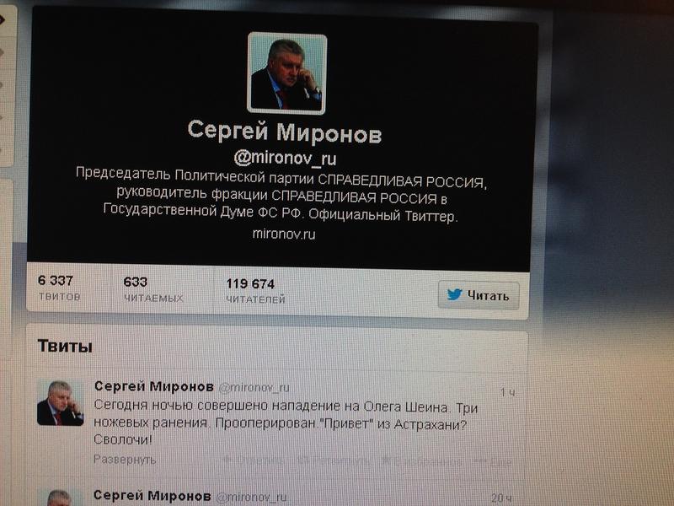
Task: Click the first tweet's @mironov_ru handle
Action: coord(254,388)
